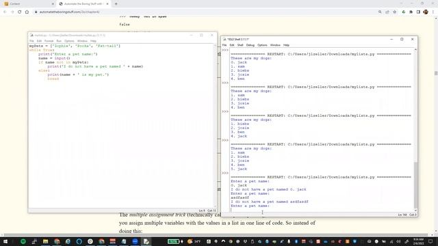Screen dimensions: 438x246
Task: Open Edit menu in mylists.py editor
Action: [x=39, y=41]
